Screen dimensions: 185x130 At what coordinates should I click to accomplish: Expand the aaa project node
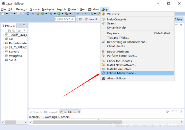tap(3, 39)
